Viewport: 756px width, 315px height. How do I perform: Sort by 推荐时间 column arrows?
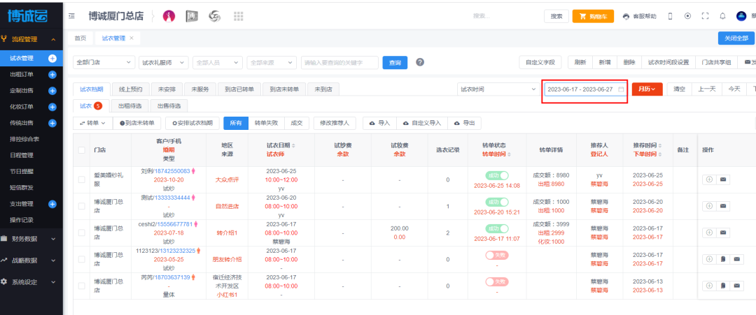coord(659,145)
